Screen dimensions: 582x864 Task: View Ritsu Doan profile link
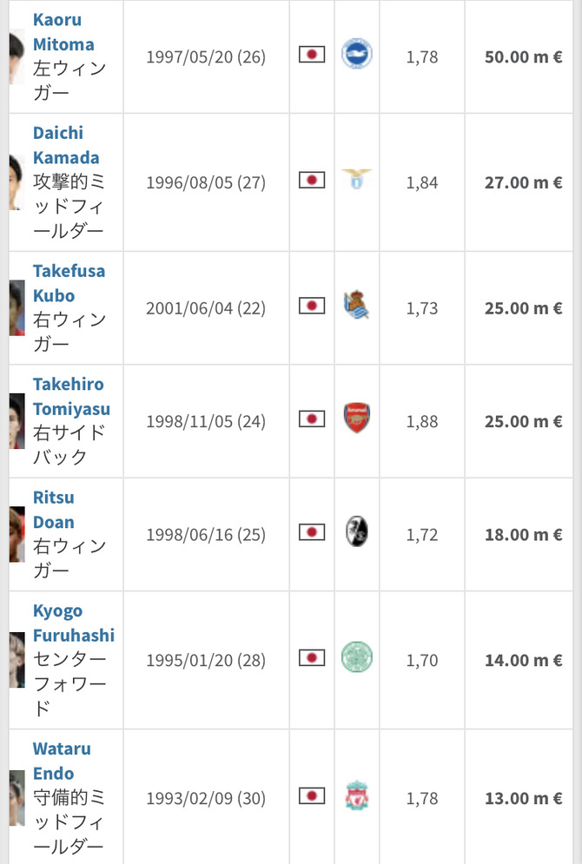(54, 510)
